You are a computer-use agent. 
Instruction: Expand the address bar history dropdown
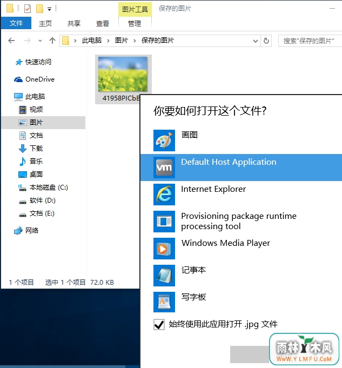click(x=256, y=41)
